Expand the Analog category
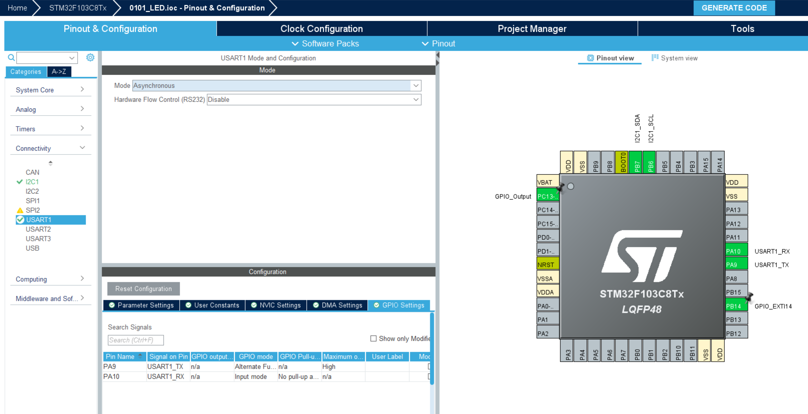The image size is (808, 414). [x=51, y=109]
